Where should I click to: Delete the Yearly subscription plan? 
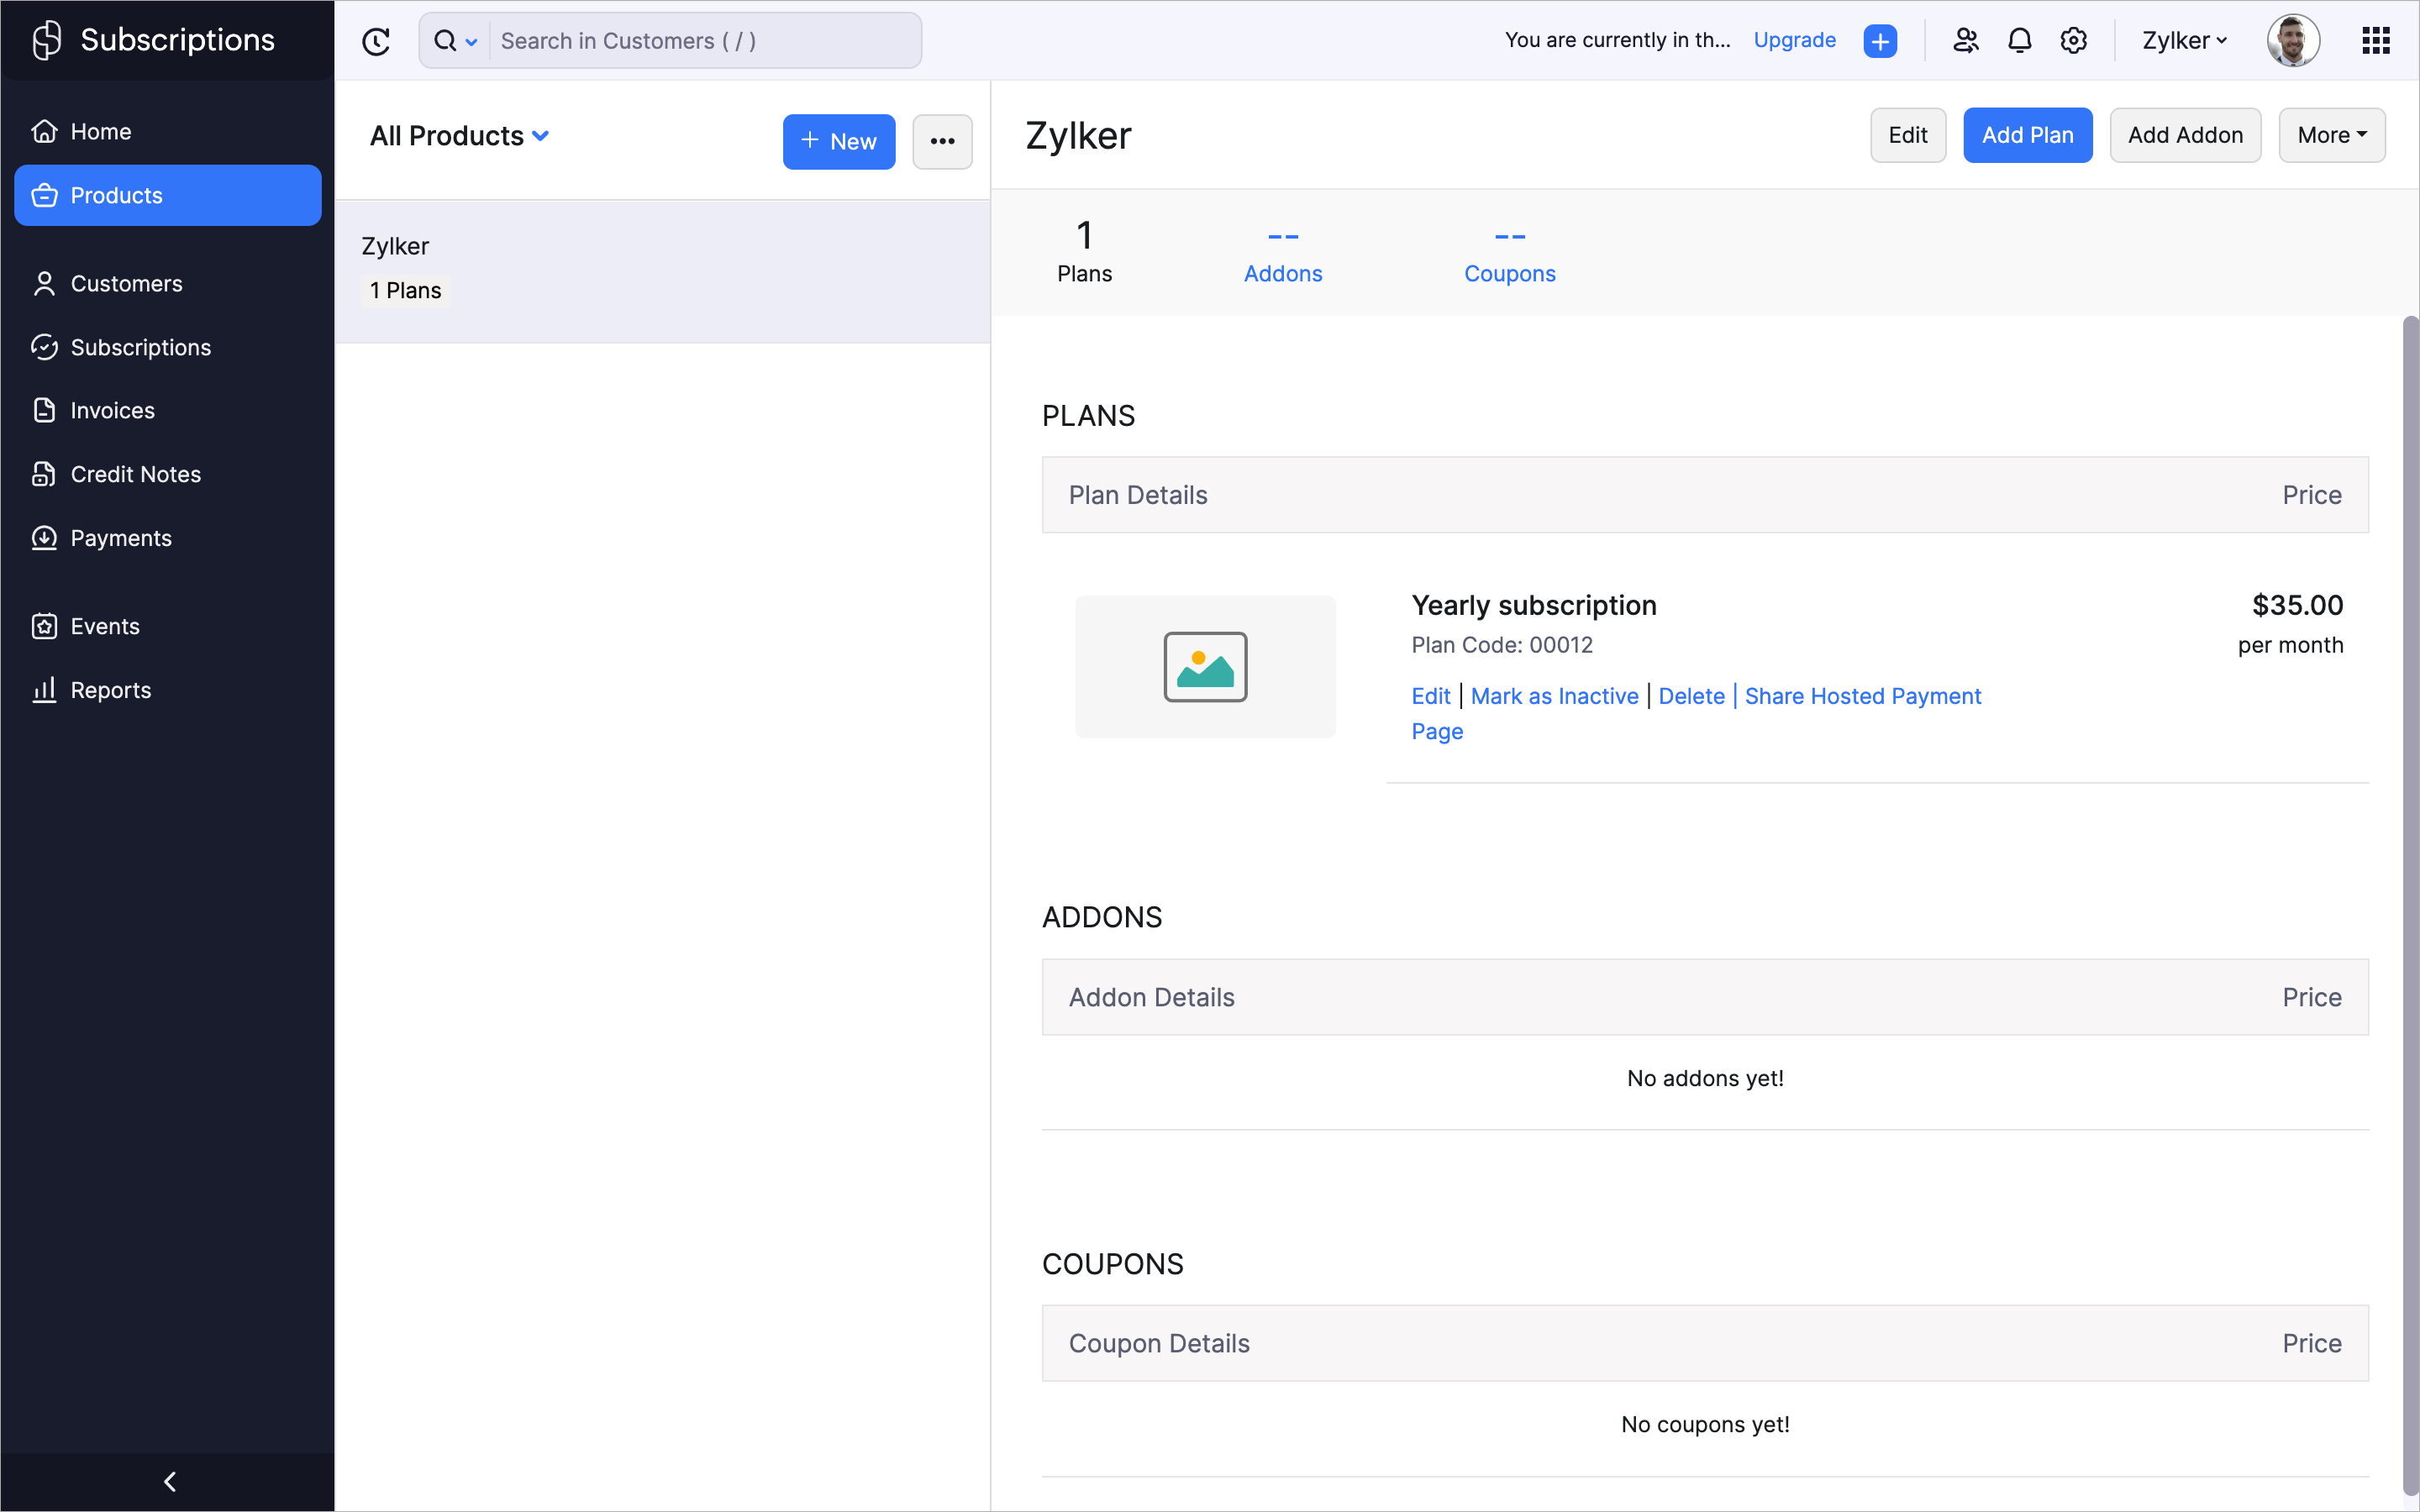(1691, 696)
